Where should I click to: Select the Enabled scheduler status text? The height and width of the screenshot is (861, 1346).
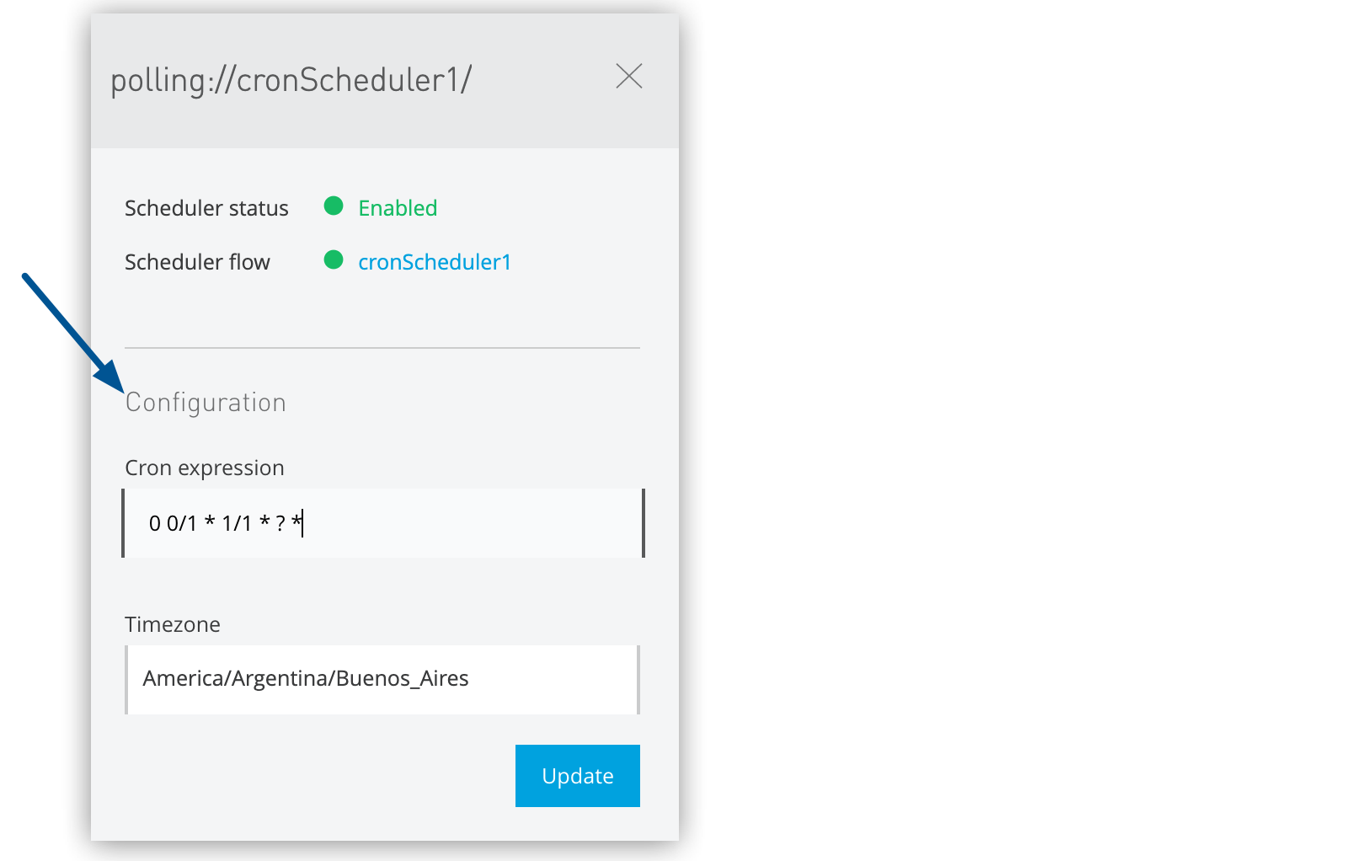[398, 207]
